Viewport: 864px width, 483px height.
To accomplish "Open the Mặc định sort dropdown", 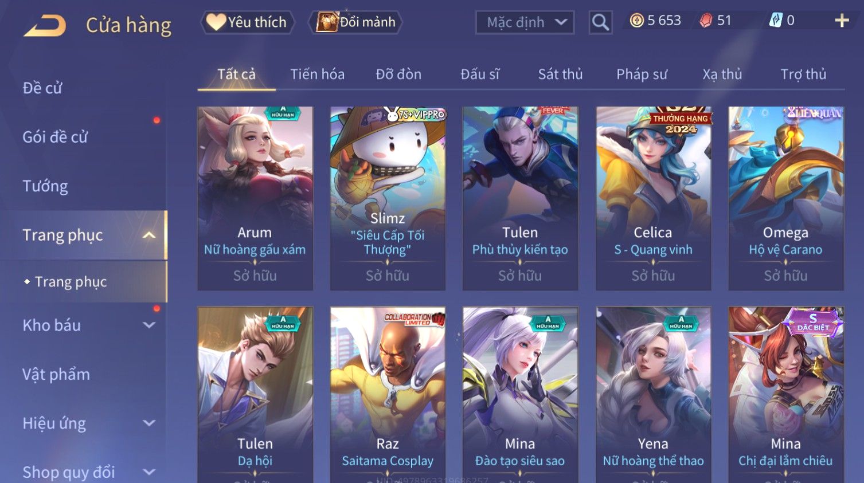I will pyautogui.click(x=525, y=22).
